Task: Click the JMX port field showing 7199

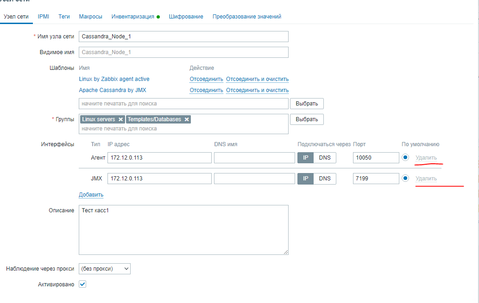Action: coord(376,178)
